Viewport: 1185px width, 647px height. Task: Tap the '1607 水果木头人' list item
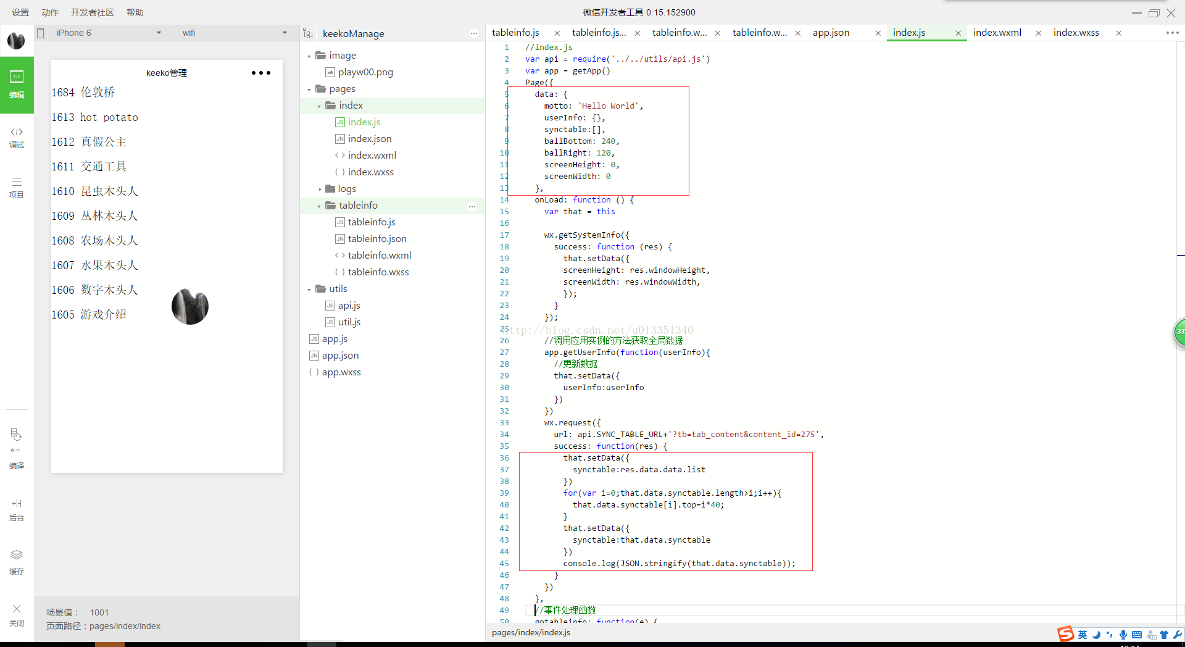click(94, 265)
